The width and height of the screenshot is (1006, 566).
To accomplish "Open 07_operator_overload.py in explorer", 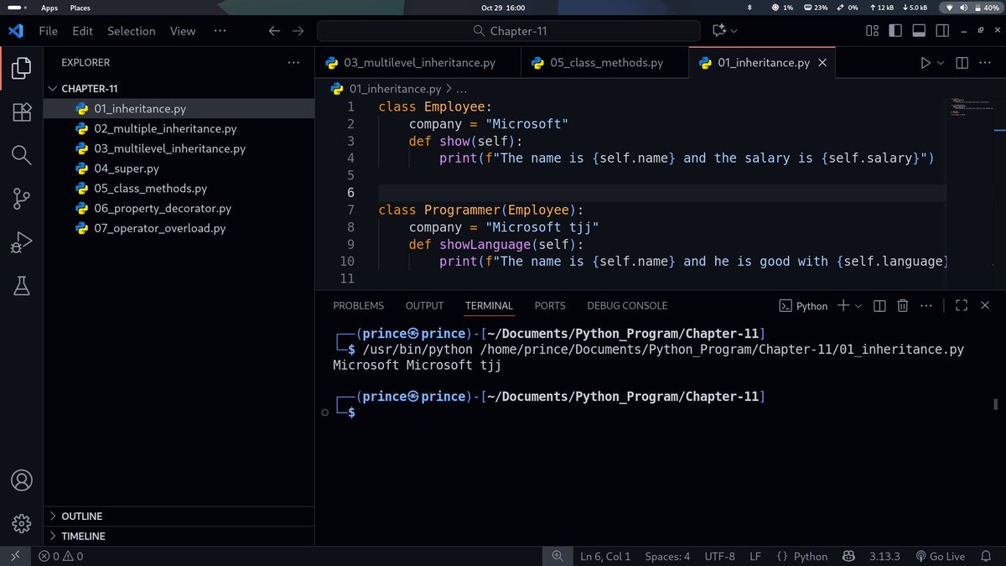I will point(180,228).
